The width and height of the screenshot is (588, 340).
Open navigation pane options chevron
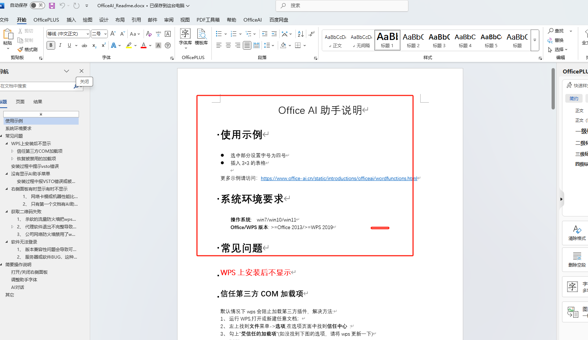(x=66, y=71)
